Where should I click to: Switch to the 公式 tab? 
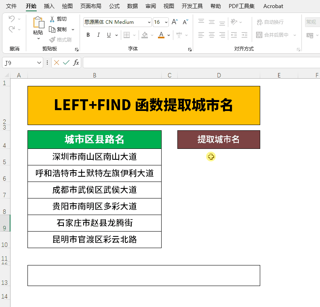click(114, 6)
